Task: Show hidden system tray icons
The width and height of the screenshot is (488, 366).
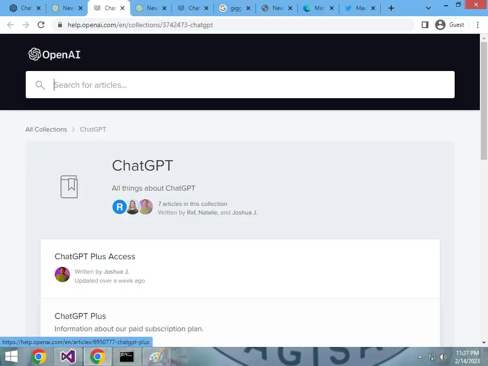Action: [420, 357]
